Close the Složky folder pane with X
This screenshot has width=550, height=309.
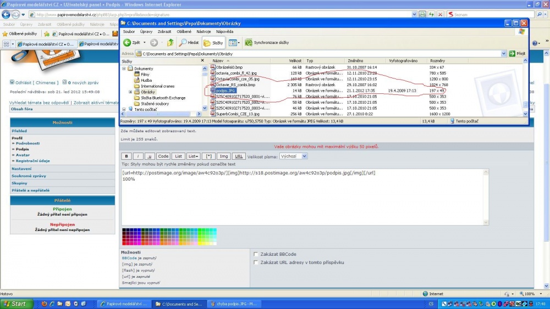[x=202, y=60]
